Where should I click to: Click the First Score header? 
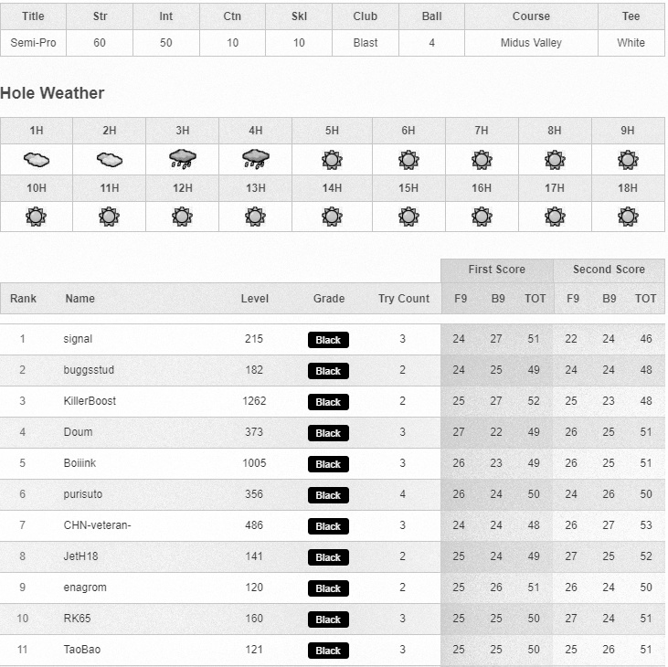tap(496, 270)
